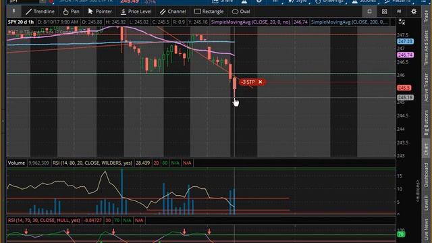Screen dimensions: 432x243
Task: Select SimpleMovingAvg (CLOSE, 200 study label
Action: pos(350,22)
